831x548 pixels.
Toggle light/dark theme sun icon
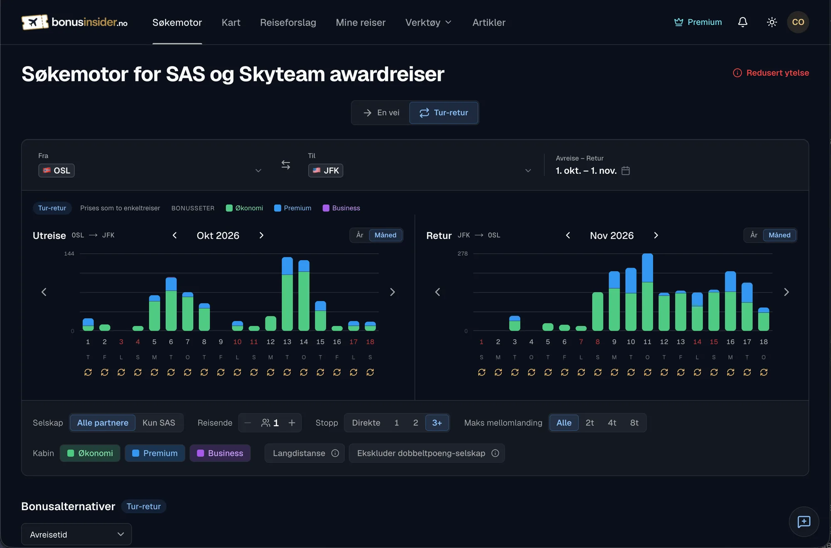point(772,22)
